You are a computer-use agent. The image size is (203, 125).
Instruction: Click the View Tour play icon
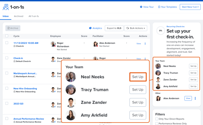click(141, 7)
